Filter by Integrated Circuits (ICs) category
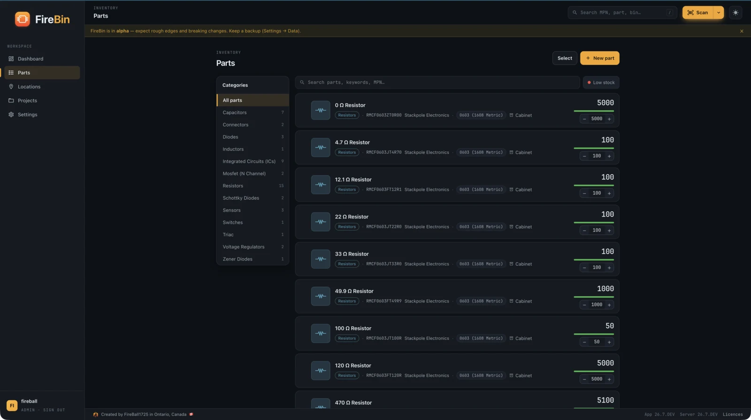The height and width of the screenshot is (420, 751). pos(253,161)
